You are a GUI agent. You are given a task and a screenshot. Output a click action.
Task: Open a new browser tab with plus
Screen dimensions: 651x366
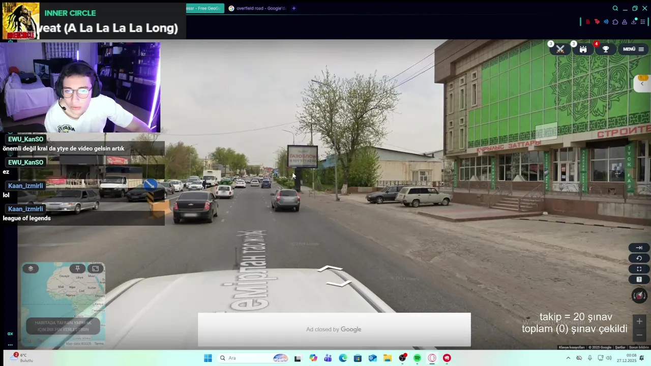[x=293, y=8]
